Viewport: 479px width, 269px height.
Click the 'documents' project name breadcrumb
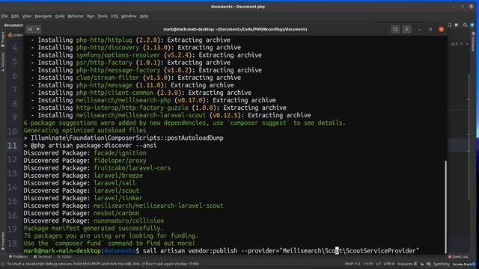(13, 25)
